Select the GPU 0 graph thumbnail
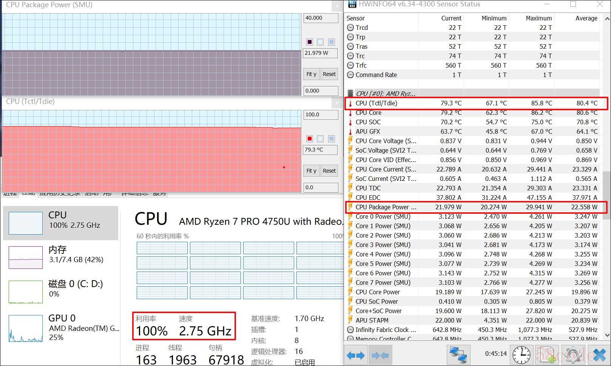 coord(26,328)
